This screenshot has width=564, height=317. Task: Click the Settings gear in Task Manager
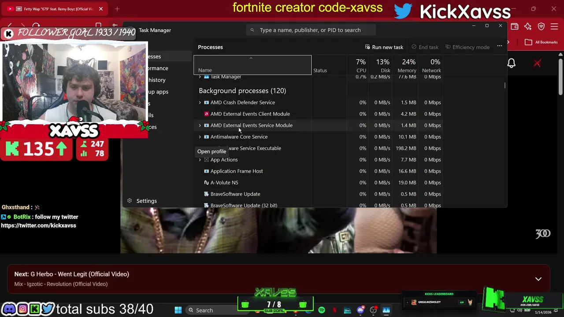130,201
